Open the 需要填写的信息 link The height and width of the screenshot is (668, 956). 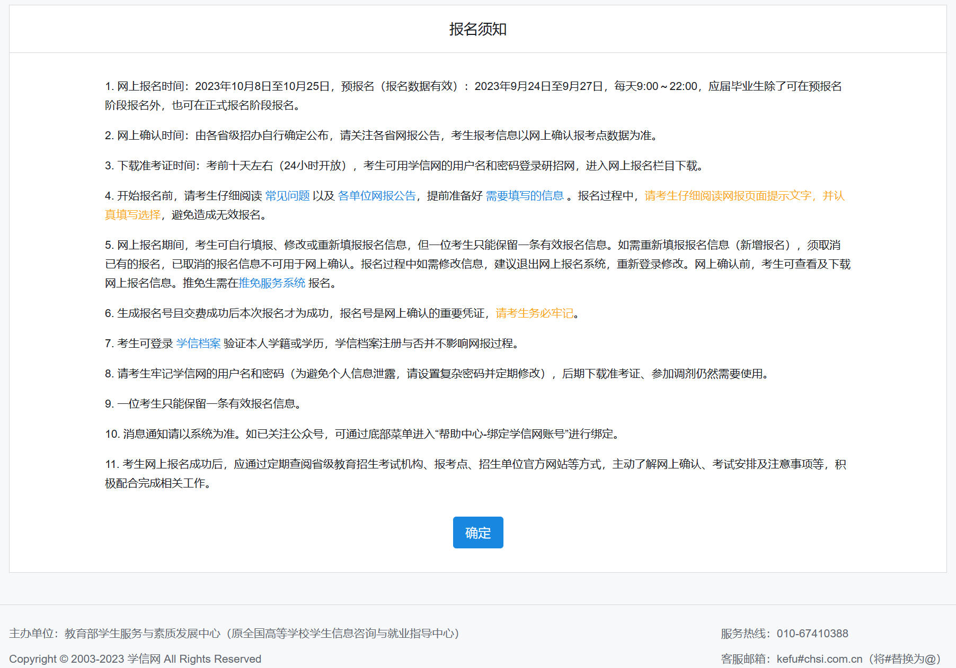pos(525,196)
